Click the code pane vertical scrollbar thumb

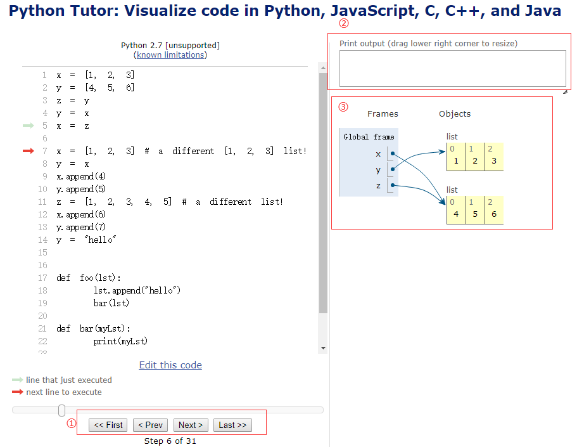point(323,193)
